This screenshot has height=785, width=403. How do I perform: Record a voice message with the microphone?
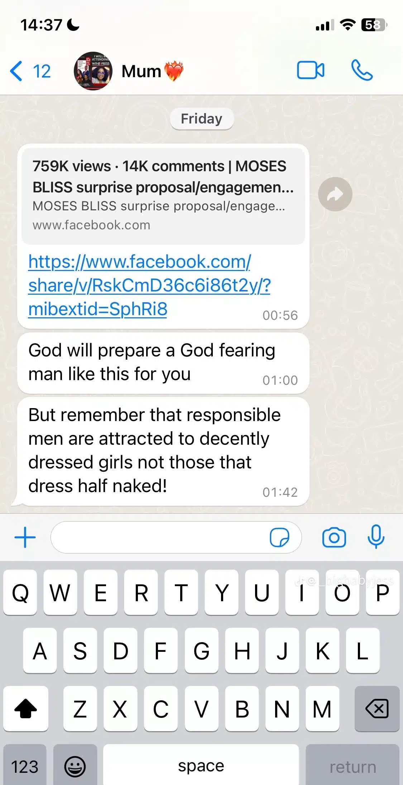[x=376, y=537]
